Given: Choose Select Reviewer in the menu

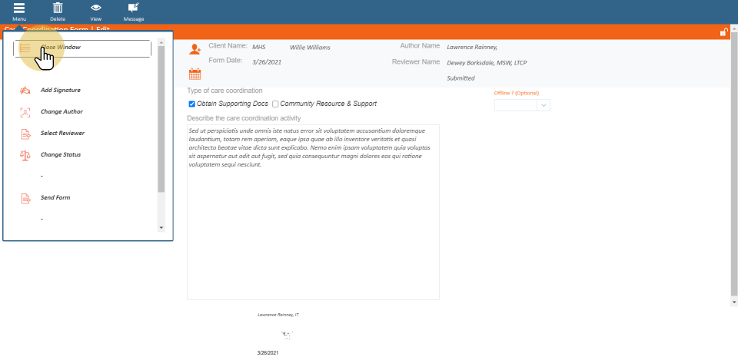Looking at the screenshot, I should (x=62, y=134).
